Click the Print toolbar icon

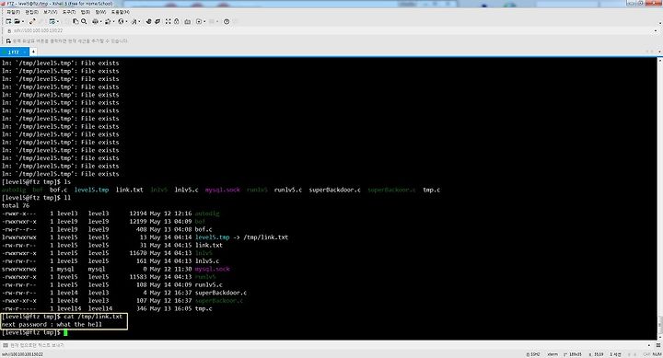pyautogui.click(x=95, y=21)
